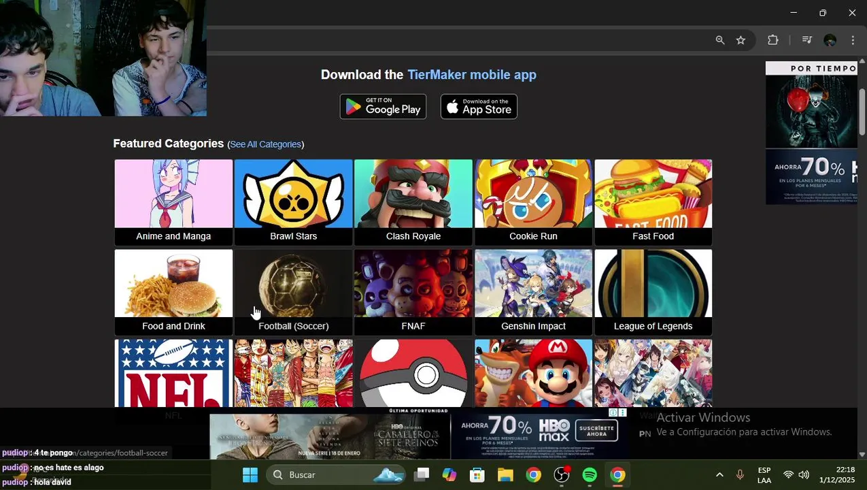The image size is (867, 490).
Task: Click the TierMaker mobile app link
Action: click(471, 75)
